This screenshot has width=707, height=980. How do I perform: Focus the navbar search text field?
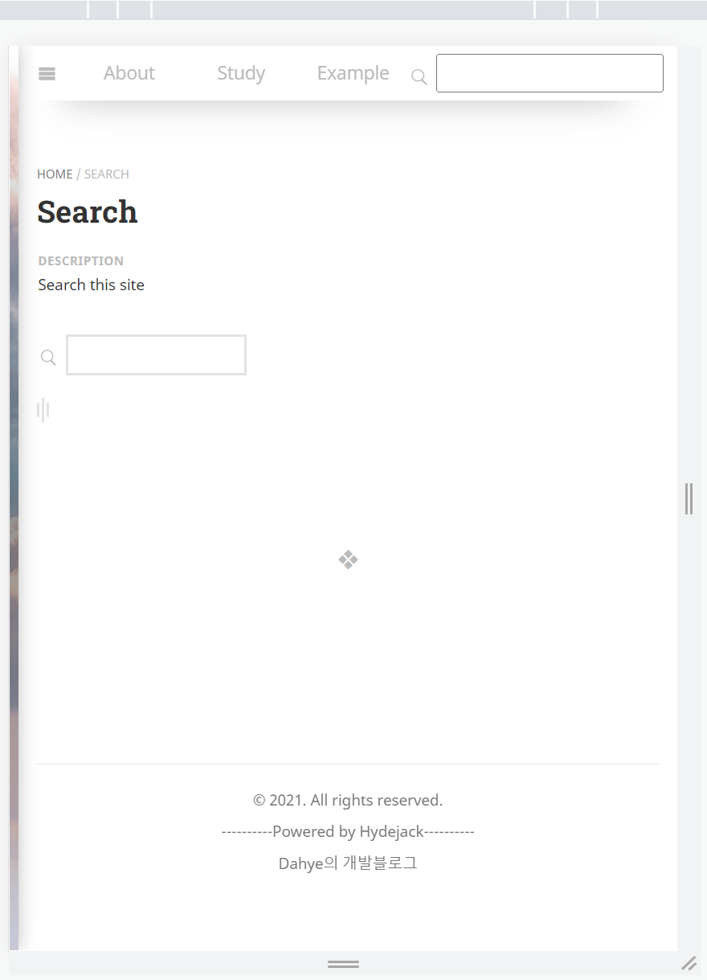coord(550,73)
